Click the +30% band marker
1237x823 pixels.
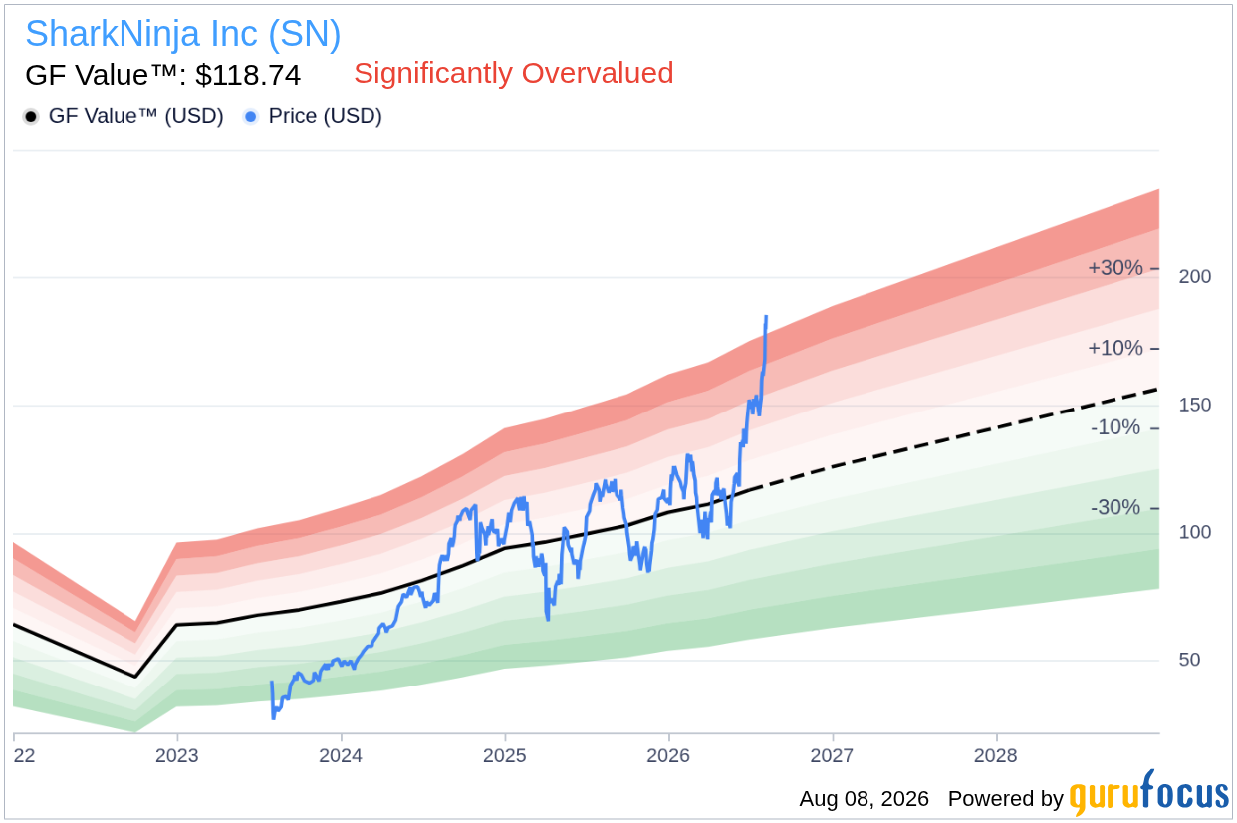(x=1113, y=268)
